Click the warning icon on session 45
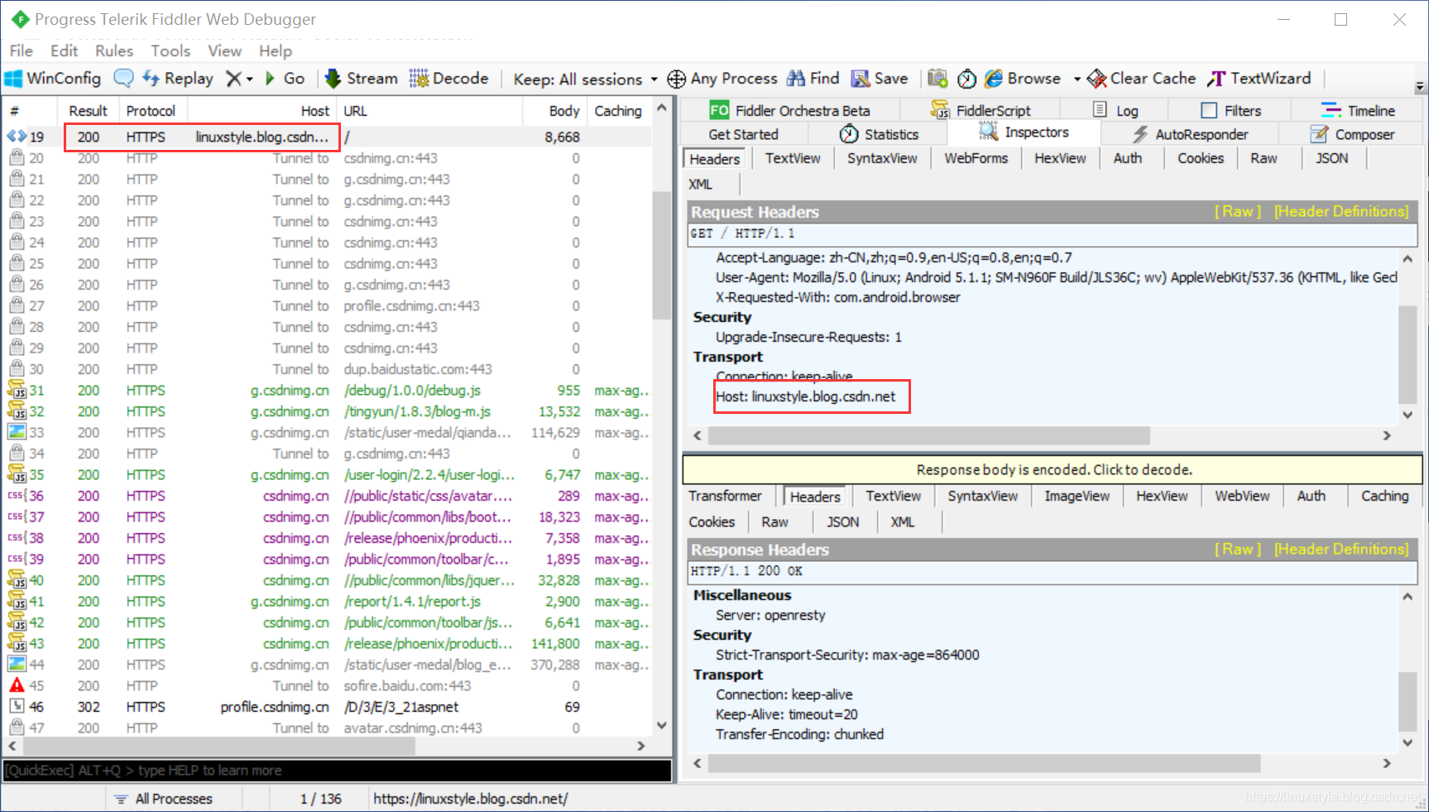The height and width of the screenshot is (812, 1429). (x=17, y=685)
